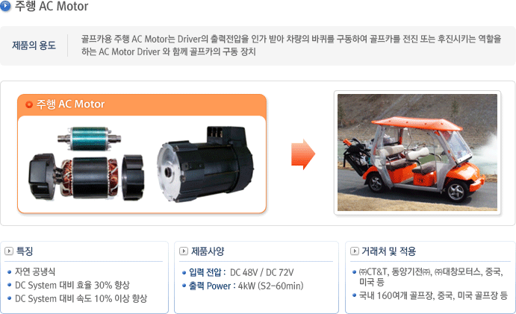Click the disassembled motor parts image

coord(86,177)
